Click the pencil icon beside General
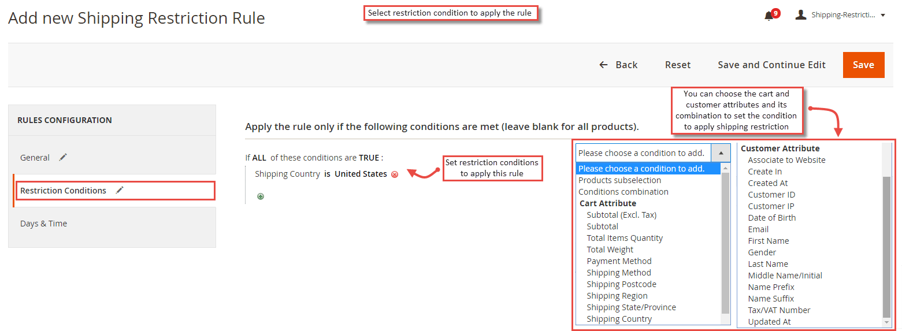The height and width of the screenshot is (331, 902). click(x=63, y=157)
